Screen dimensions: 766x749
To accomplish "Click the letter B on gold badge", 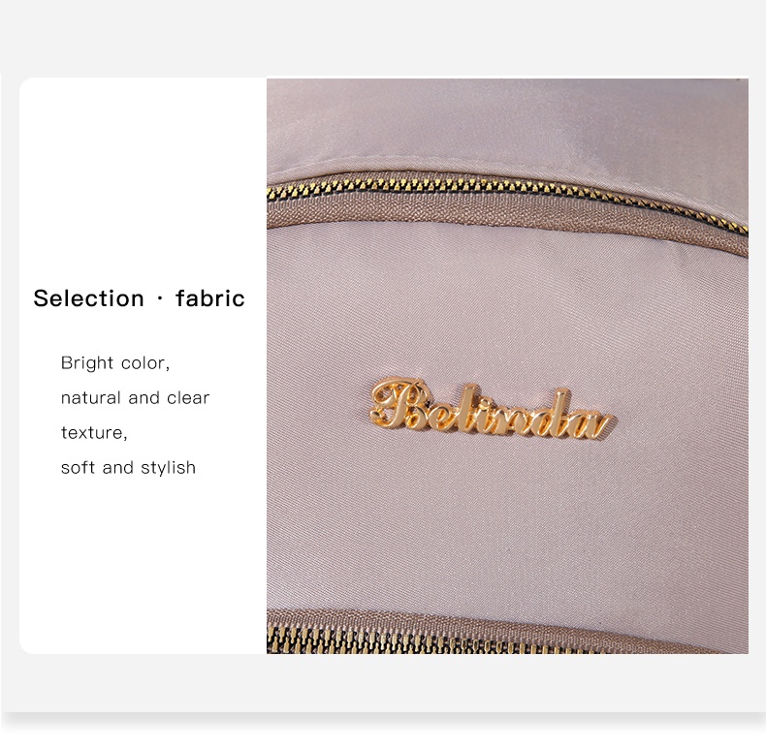I will point(399,404).
